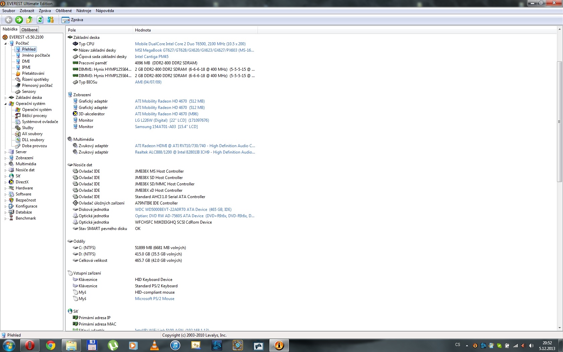Collapse the Operační systém tree node

coord(5,104)
